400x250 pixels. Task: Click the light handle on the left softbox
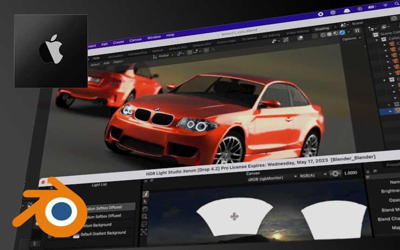click(x=234, y=217)
